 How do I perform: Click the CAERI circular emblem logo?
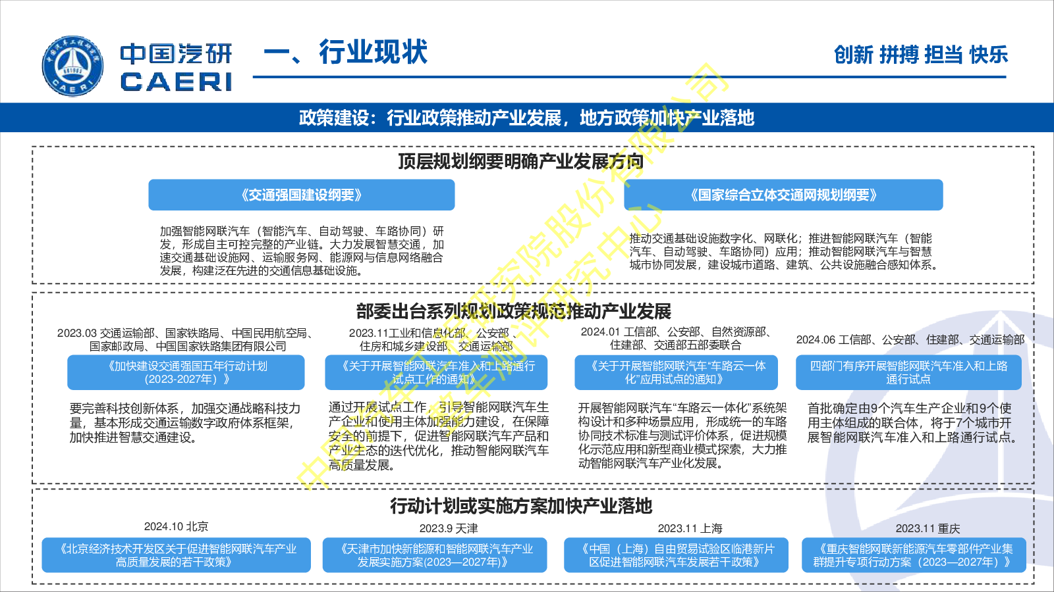coord(72,66)
